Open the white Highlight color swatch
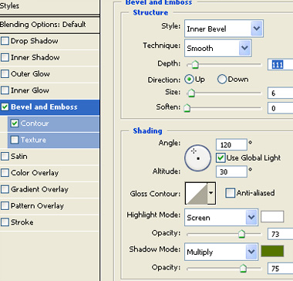Viewport: 293px width, 281px height. coord(272,217)
